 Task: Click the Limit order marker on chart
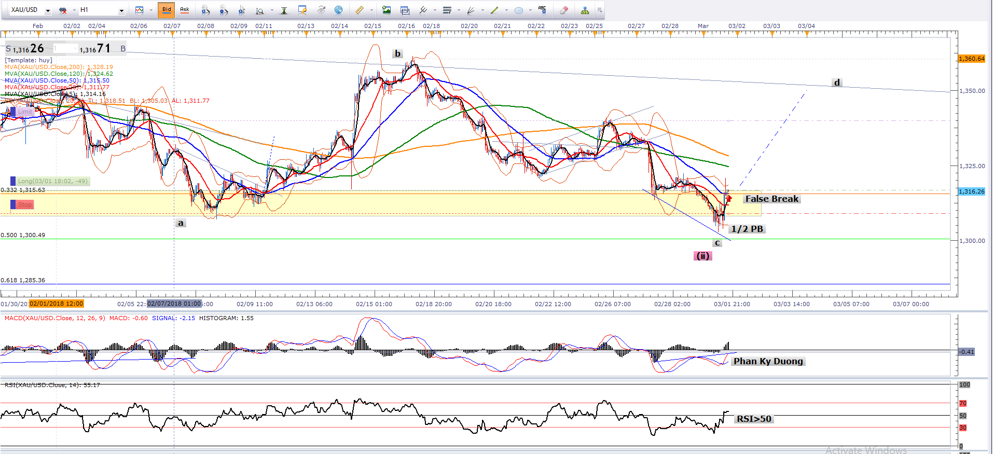24,112
